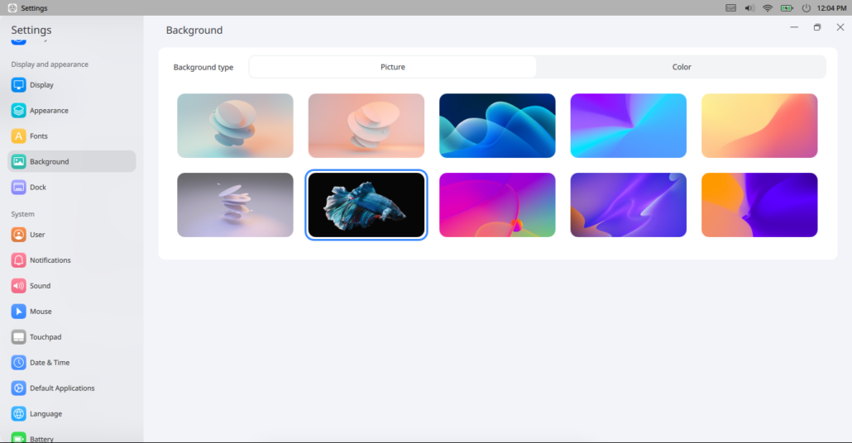The image size is (852, 443).
Task: Click the Mouse cursor icon
Action: pyautogui.click(x=18, y=311)
